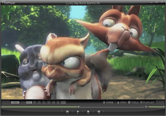The image size is (166, 116).
Task: Click the volume slider handle
Action: (x=164, y=107)
